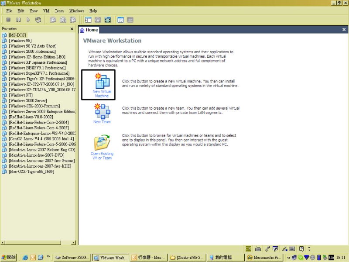Select [Windows 98 V2 Auto Ghost] favorite
349x262 pixels.
(33, 46)
